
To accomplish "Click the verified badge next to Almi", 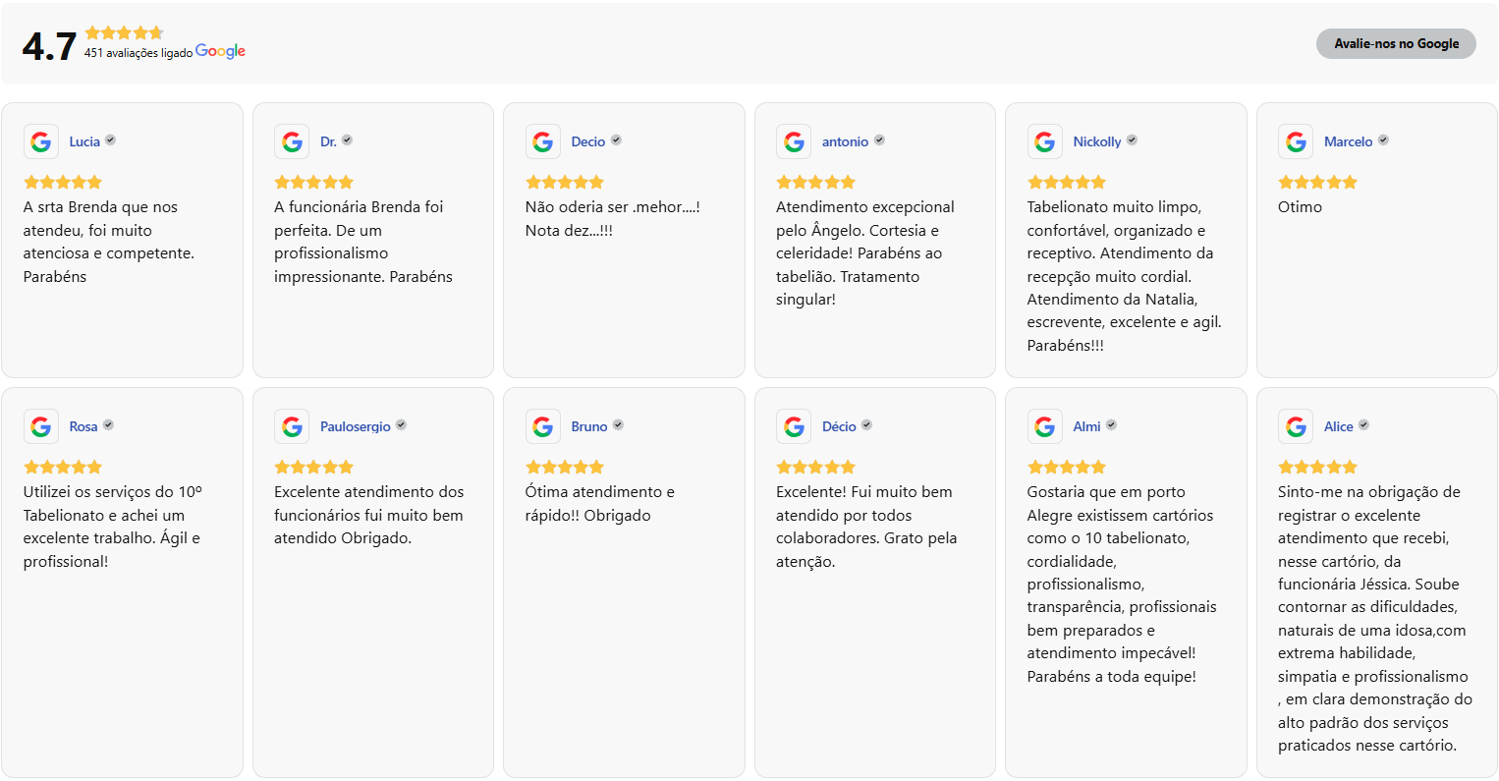I will (x=1111, y=425).
